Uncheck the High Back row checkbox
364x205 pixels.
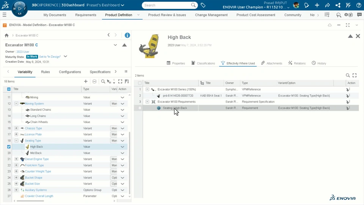point(9,147)
